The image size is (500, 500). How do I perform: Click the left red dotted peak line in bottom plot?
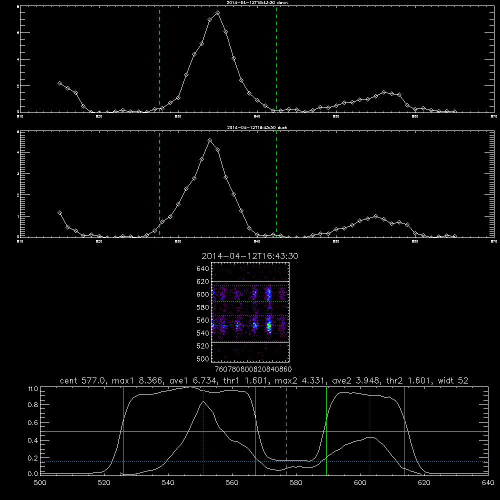tap(203, 431)
